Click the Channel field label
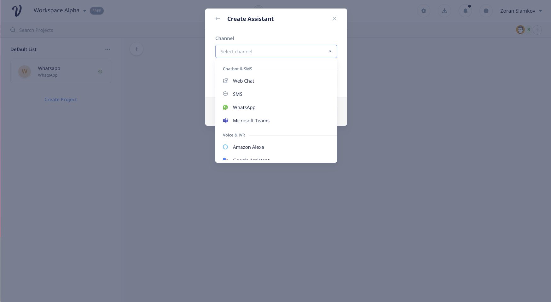This screenshot has height=302, width=551. click(x=225, y=38)
